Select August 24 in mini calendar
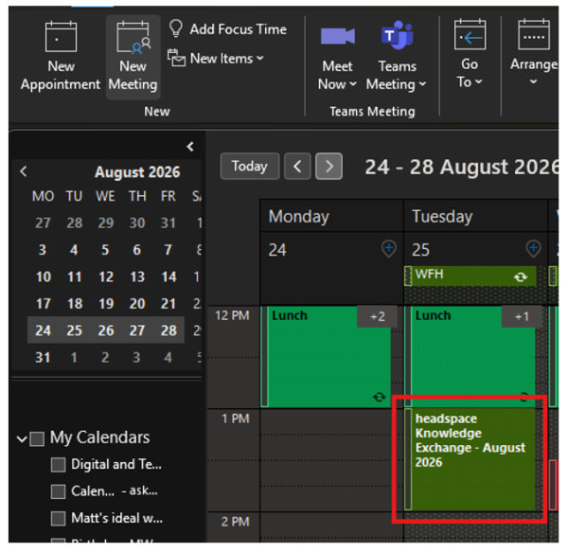This screenshot has width=568, height=552. [x=43, y=330]
